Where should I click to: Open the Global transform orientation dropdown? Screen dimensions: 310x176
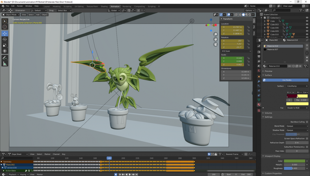pyautogui.click(x=114, y=11)
